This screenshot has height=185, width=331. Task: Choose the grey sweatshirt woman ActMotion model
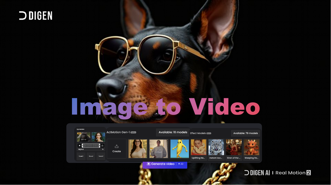coord(159,149)
